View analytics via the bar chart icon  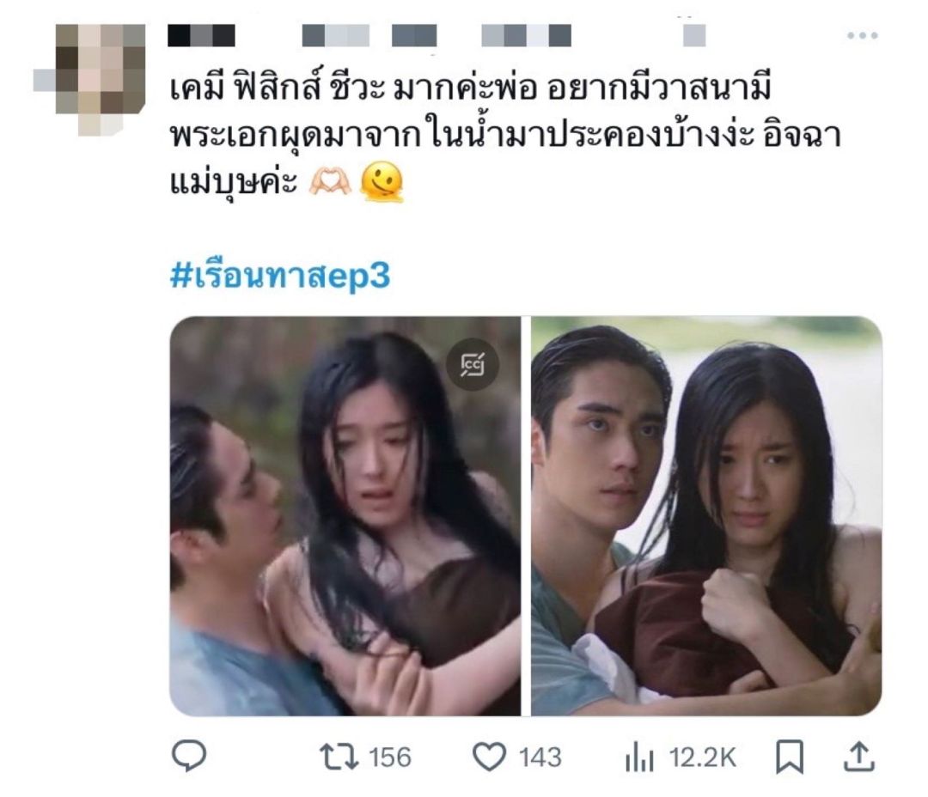(x=639, y=758)
